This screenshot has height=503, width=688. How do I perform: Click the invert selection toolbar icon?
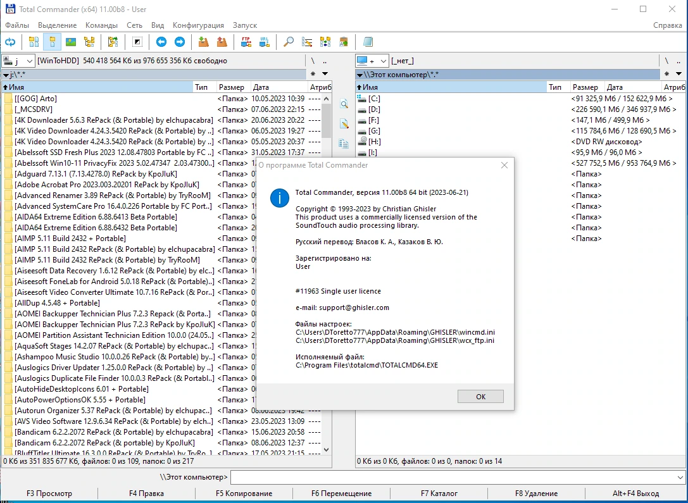click(x=137, y=42)
